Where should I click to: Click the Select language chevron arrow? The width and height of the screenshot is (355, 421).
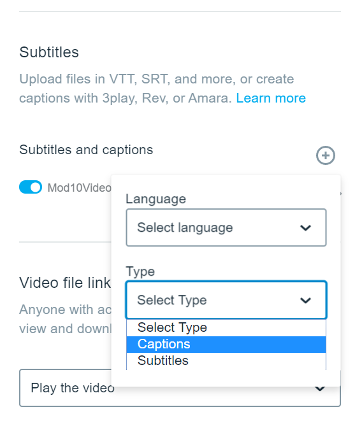[x=305, y=228]
